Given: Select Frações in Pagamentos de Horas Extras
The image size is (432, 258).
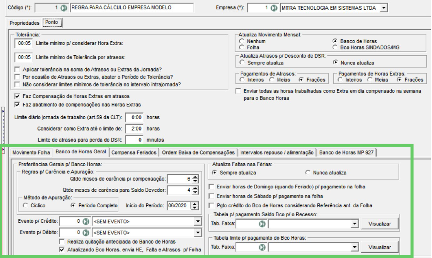Looking at the screenshot, I should 399,79.
